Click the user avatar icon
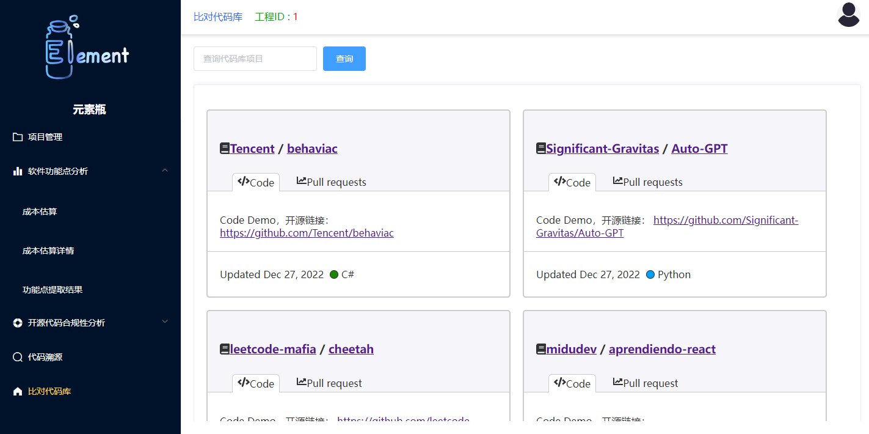Image resolution: width=869 pixels, height=434 pixels. tap(848, 15)
